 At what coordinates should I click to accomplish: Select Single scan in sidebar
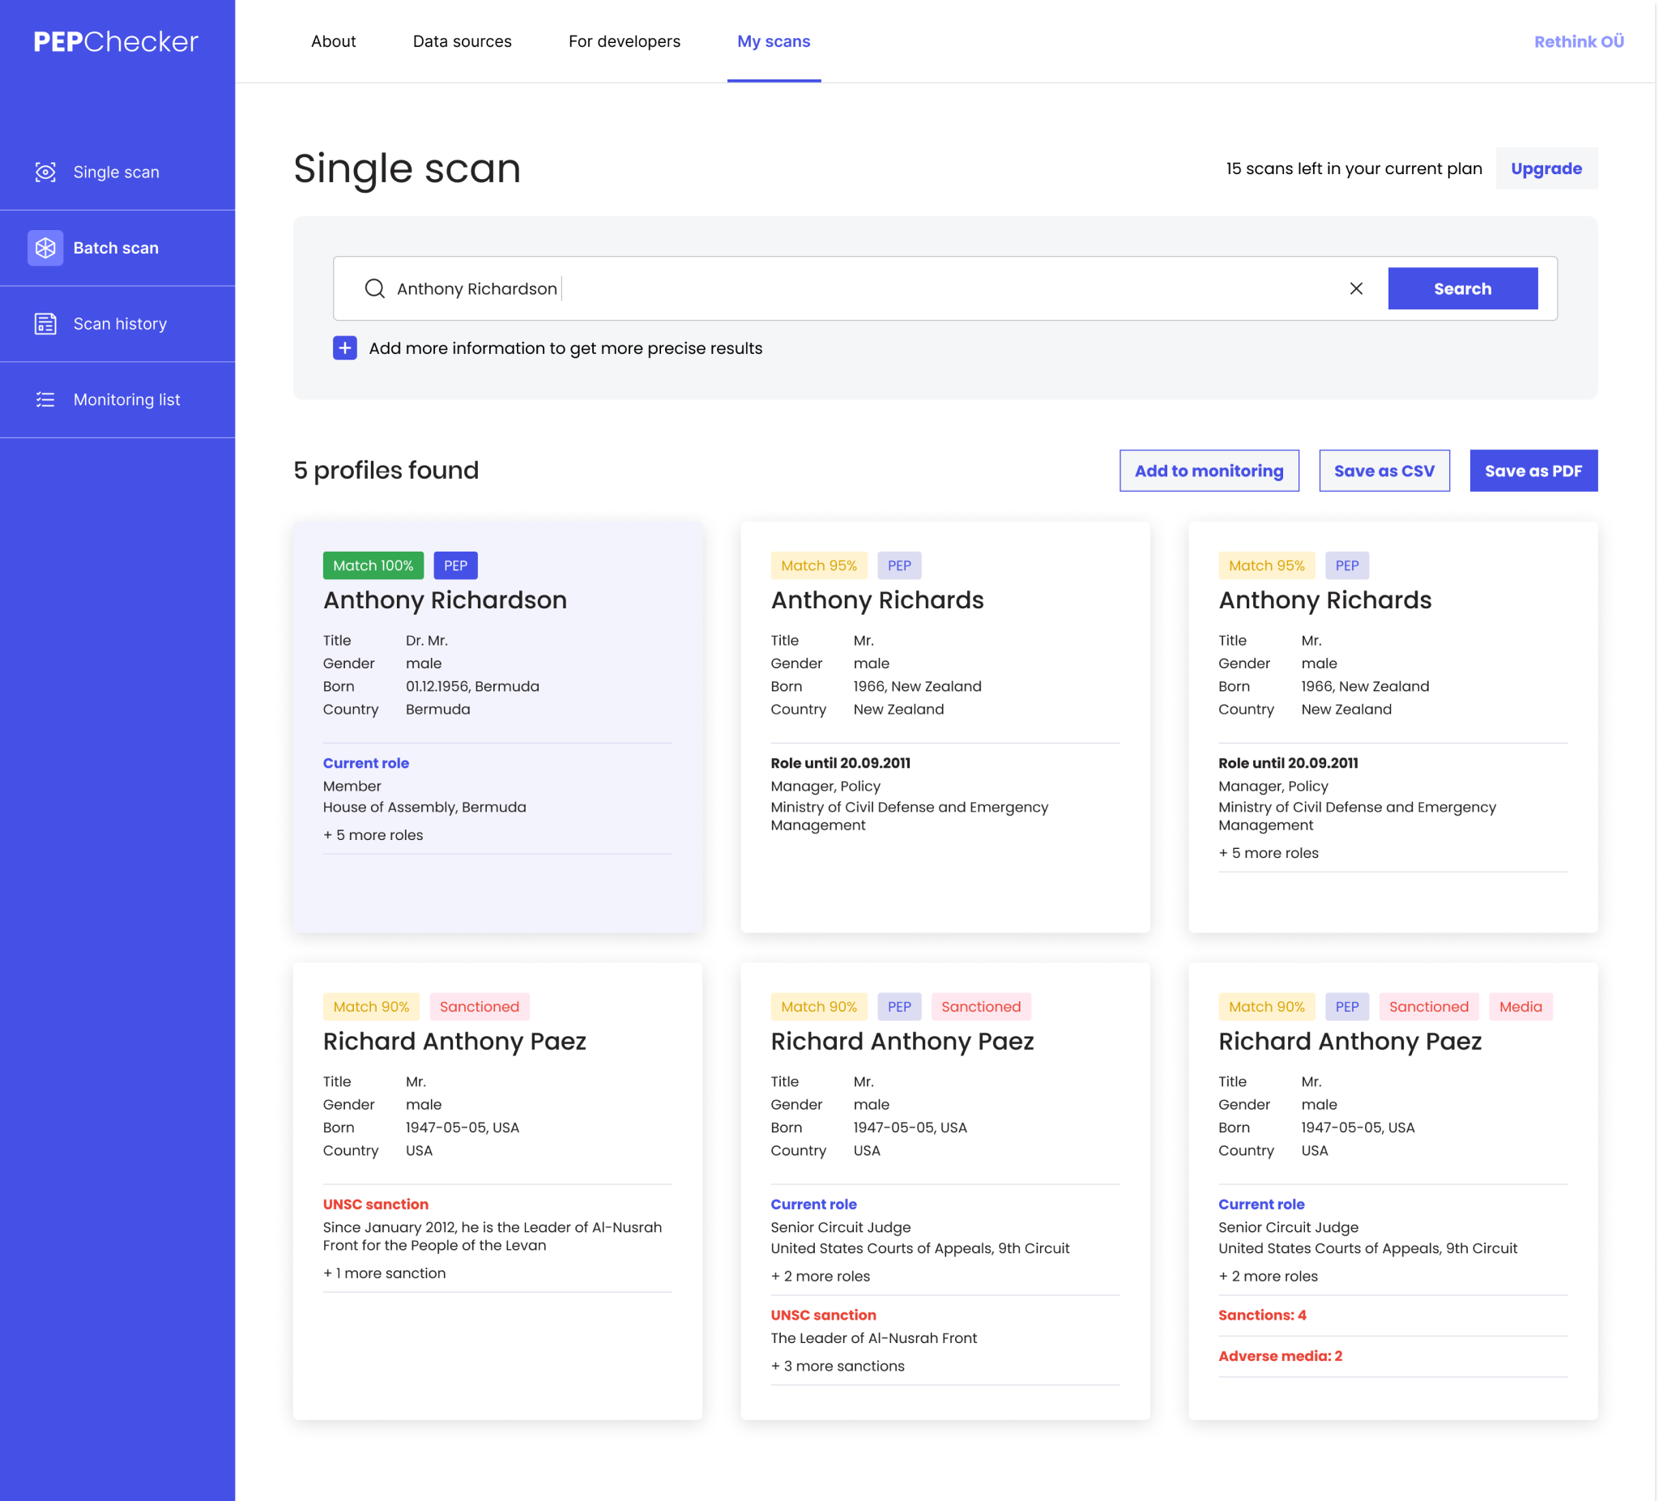[x=117, y=172]
